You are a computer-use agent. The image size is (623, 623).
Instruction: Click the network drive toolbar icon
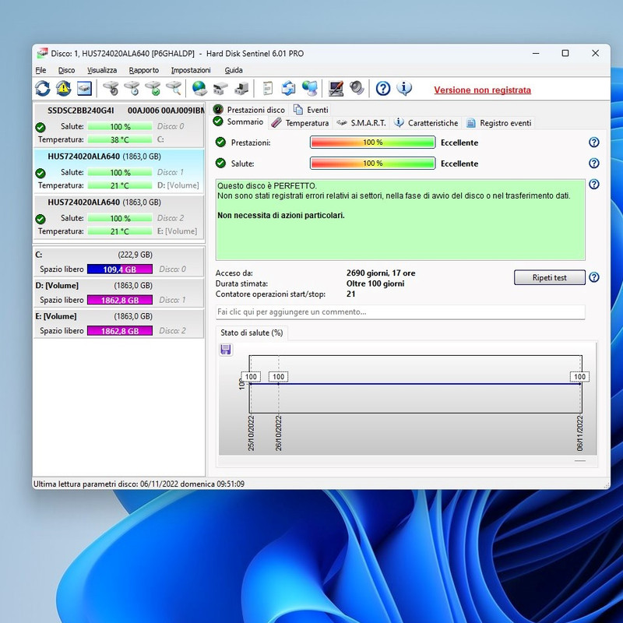coord(220,88)
